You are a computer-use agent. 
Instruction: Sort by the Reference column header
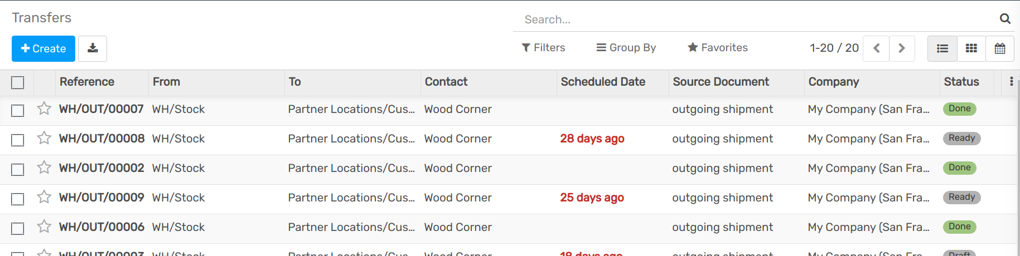coord(87,82)
